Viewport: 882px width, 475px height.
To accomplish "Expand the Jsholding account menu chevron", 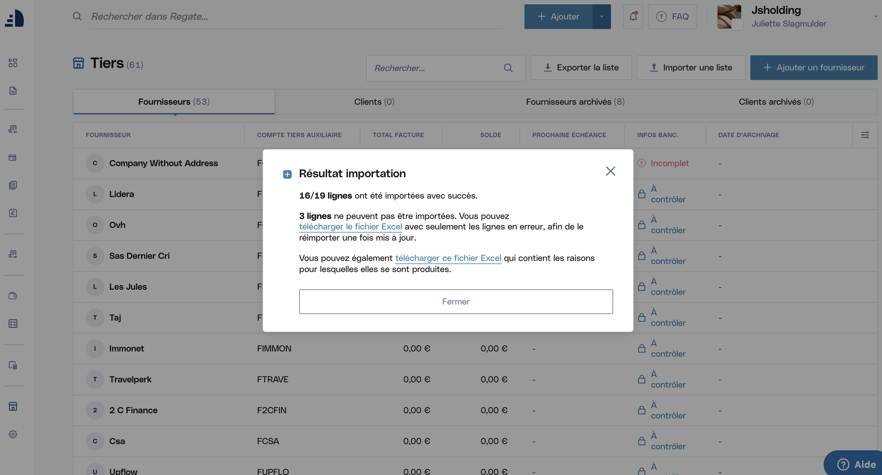I will tap(876, 16).
